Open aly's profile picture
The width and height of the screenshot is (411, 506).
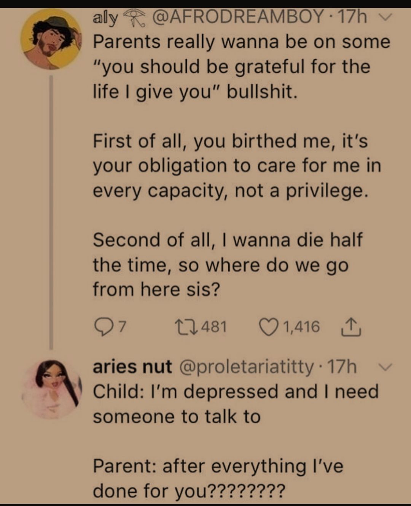(x=51, y=40)
